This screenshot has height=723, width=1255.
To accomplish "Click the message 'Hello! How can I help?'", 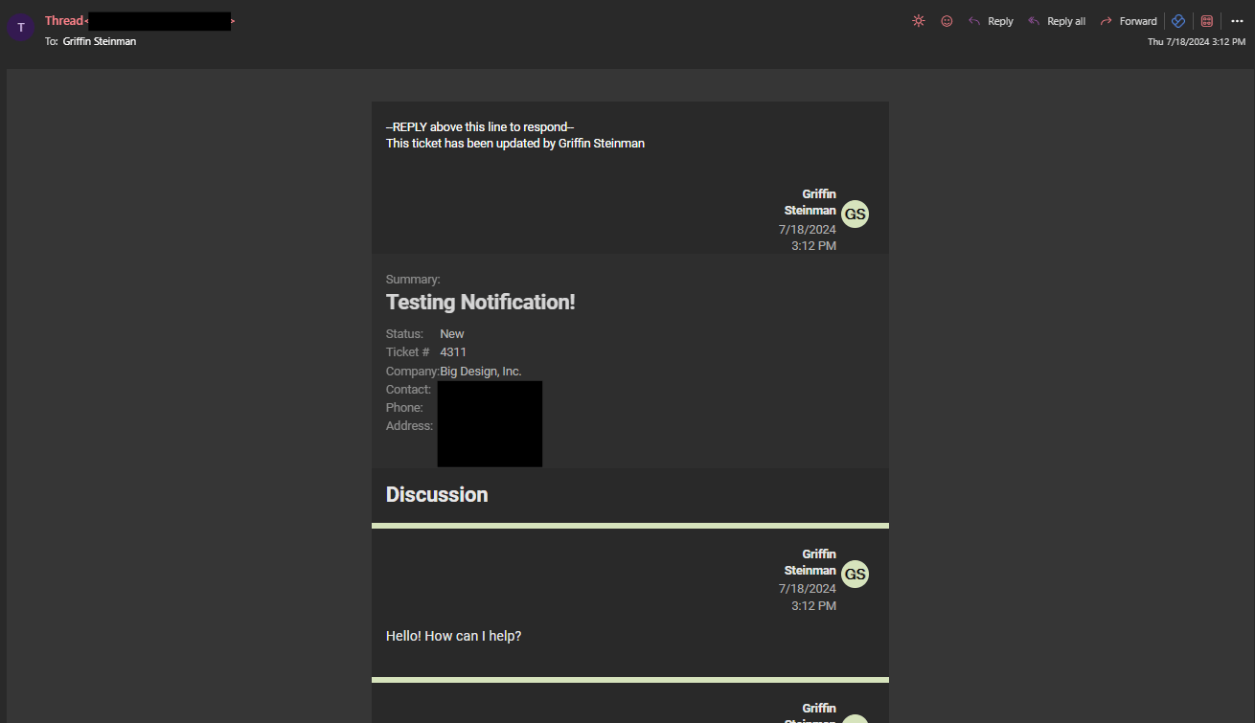I will (454, 636).
